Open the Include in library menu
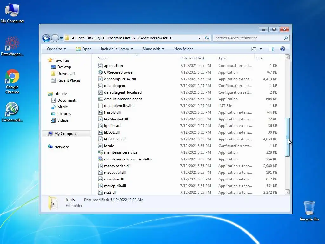The image size is (325, 244). [x=117, y=49]
